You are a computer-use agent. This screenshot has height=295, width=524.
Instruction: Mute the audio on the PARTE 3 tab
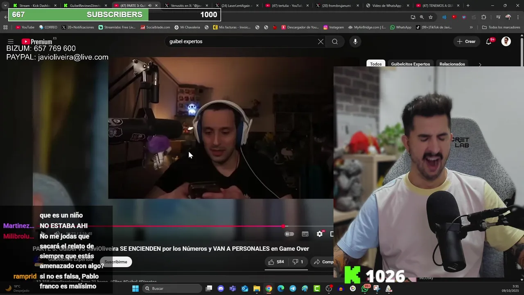click(150, 6)
